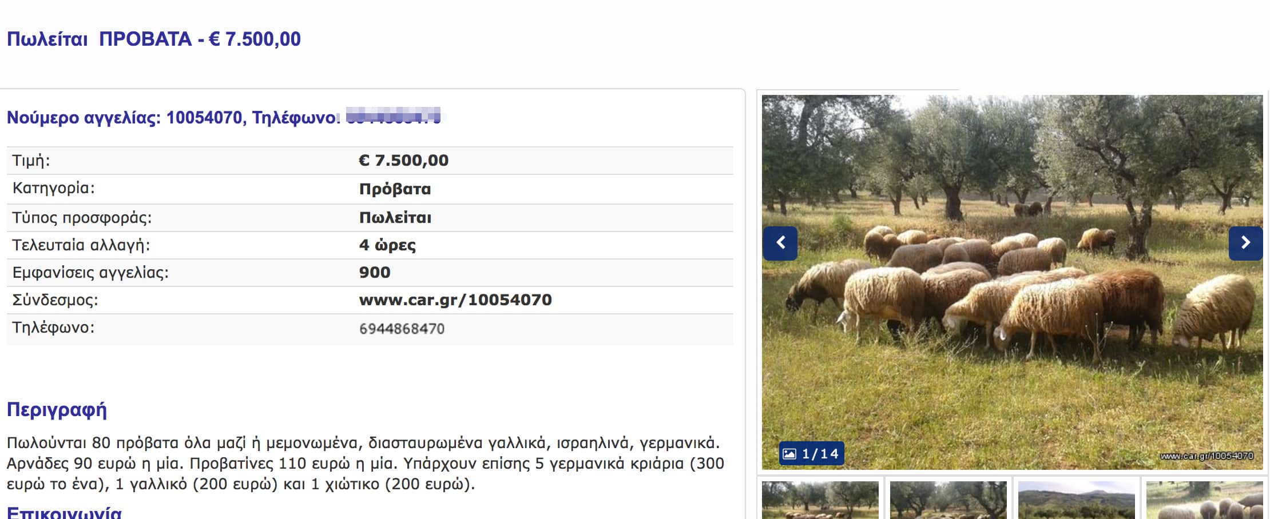Select the second olive grove thumbnail
This screenshot has width=1270, height=519.
pos(948,500)
